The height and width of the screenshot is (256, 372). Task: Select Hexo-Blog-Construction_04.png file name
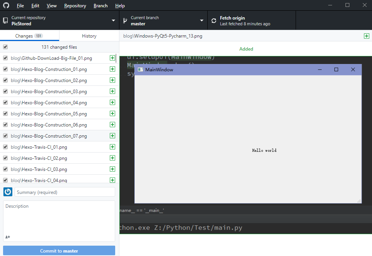click(49, 103)
